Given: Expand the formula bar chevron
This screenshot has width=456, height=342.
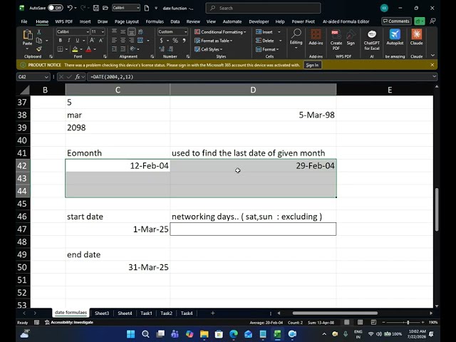Looking at the screenshot, I should click(x=434, y=76).
